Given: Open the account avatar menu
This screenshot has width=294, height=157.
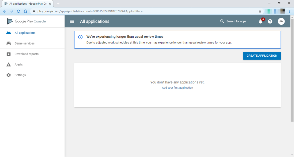Looking at the screenshot, I should 281,21.
